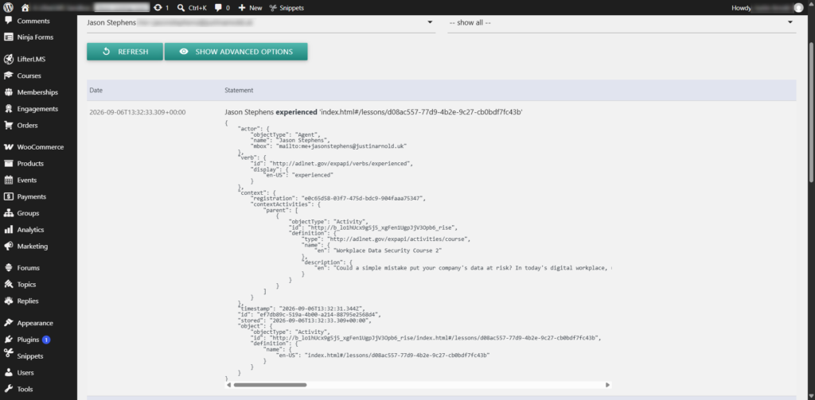815x400 pixels.
Task: Click the 'Workplace Data Security Course 2' text
Action: 388,250
